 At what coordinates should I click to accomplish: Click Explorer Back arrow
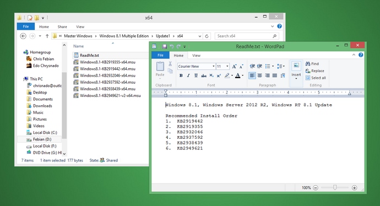pyautogui.click(x=23, y=36)
